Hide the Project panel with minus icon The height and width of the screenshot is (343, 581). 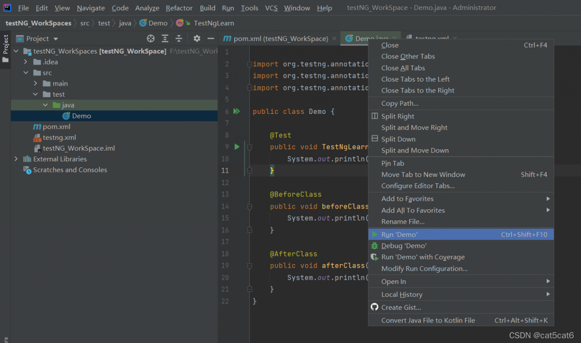click(x=210, y=39)
